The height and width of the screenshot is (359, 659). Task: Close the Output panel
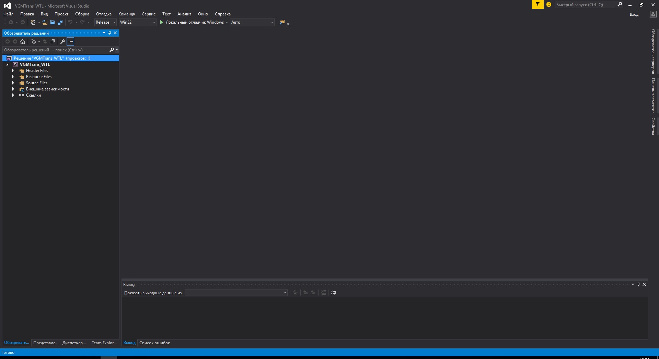pos(644,284)
